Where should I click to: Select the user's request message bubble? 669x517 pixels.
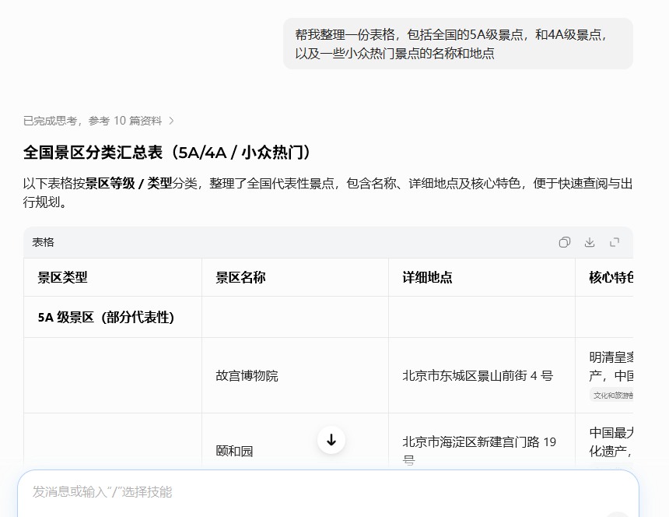[458, 44]
